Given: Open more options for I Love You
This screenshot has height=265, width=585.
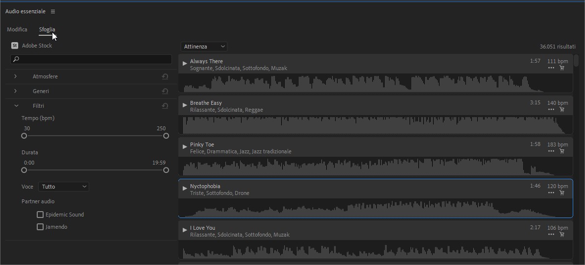Looking at the screenshot, I should 551,235.
